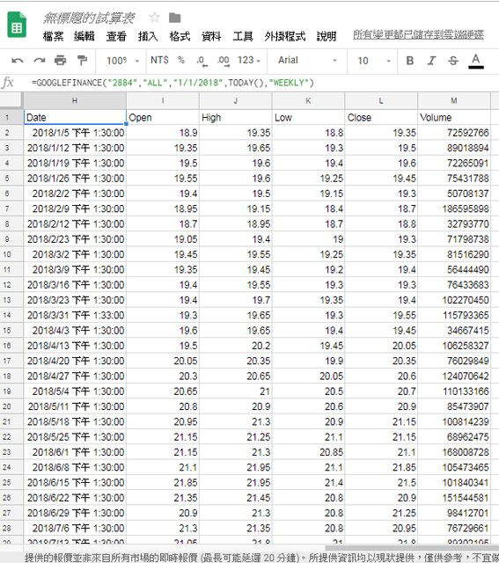
Task: Click the Redo arrow
Action: pos(39,61)
